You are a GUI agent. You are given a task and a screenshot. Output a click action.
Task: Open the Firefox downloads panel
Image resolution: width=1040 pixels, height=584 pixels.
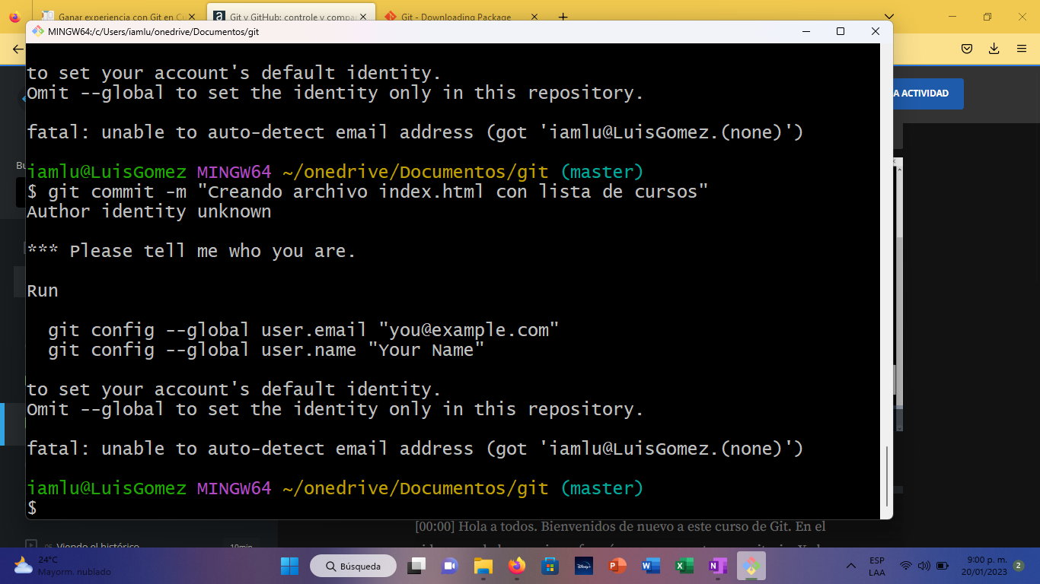[x=994, y=49]
